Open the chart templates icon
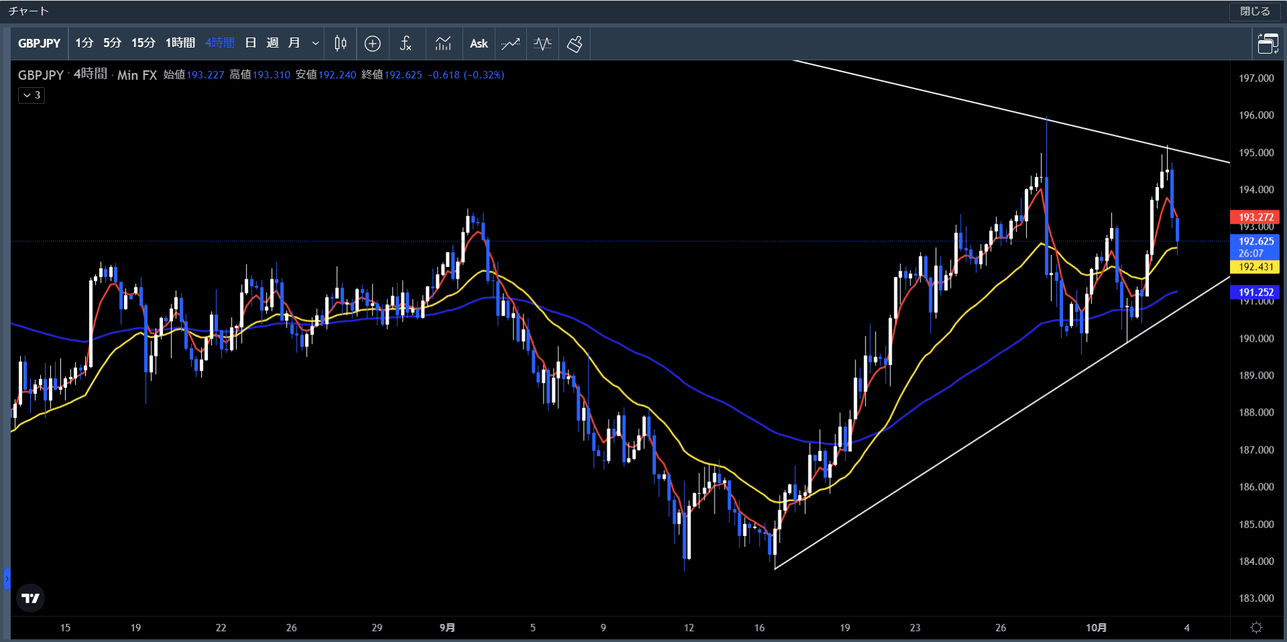 [x=443, y=44]
